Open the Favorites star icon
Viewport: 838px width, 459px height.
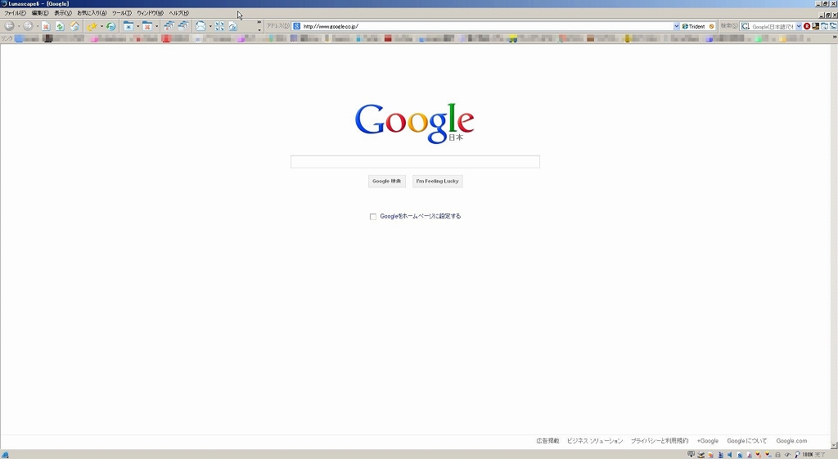[x=92, y=26]
